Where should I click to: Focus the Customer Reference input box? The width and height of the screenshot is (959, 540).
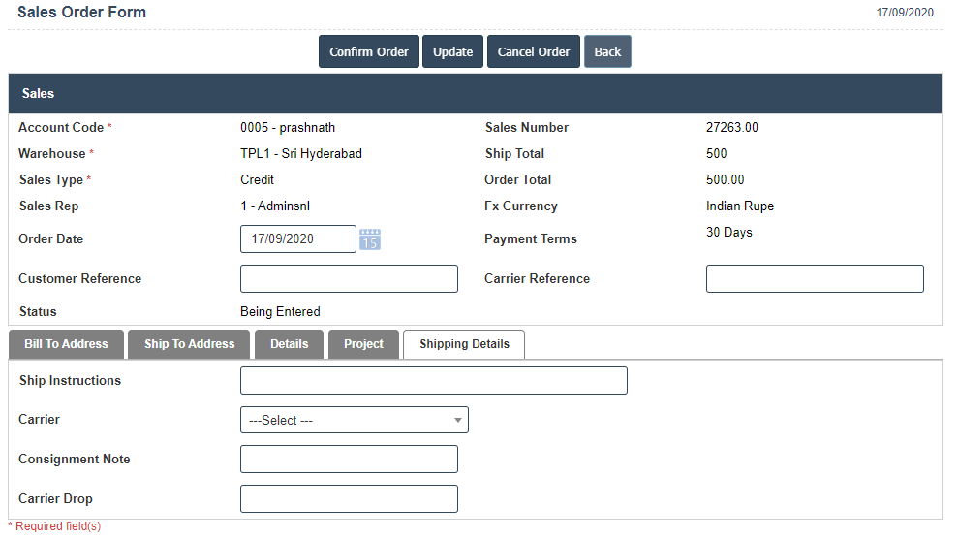pyautogui.click(x=349, y=279)
